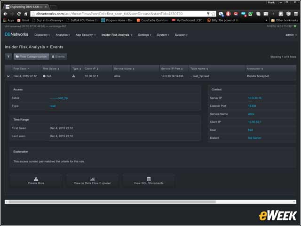The image size is (301, 226).
Task: Go to browser home icon
Action: point(26,14)
